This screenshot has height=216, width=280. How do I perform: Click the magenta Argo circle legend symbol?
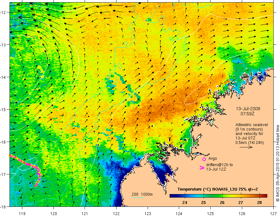click(204, 159)
